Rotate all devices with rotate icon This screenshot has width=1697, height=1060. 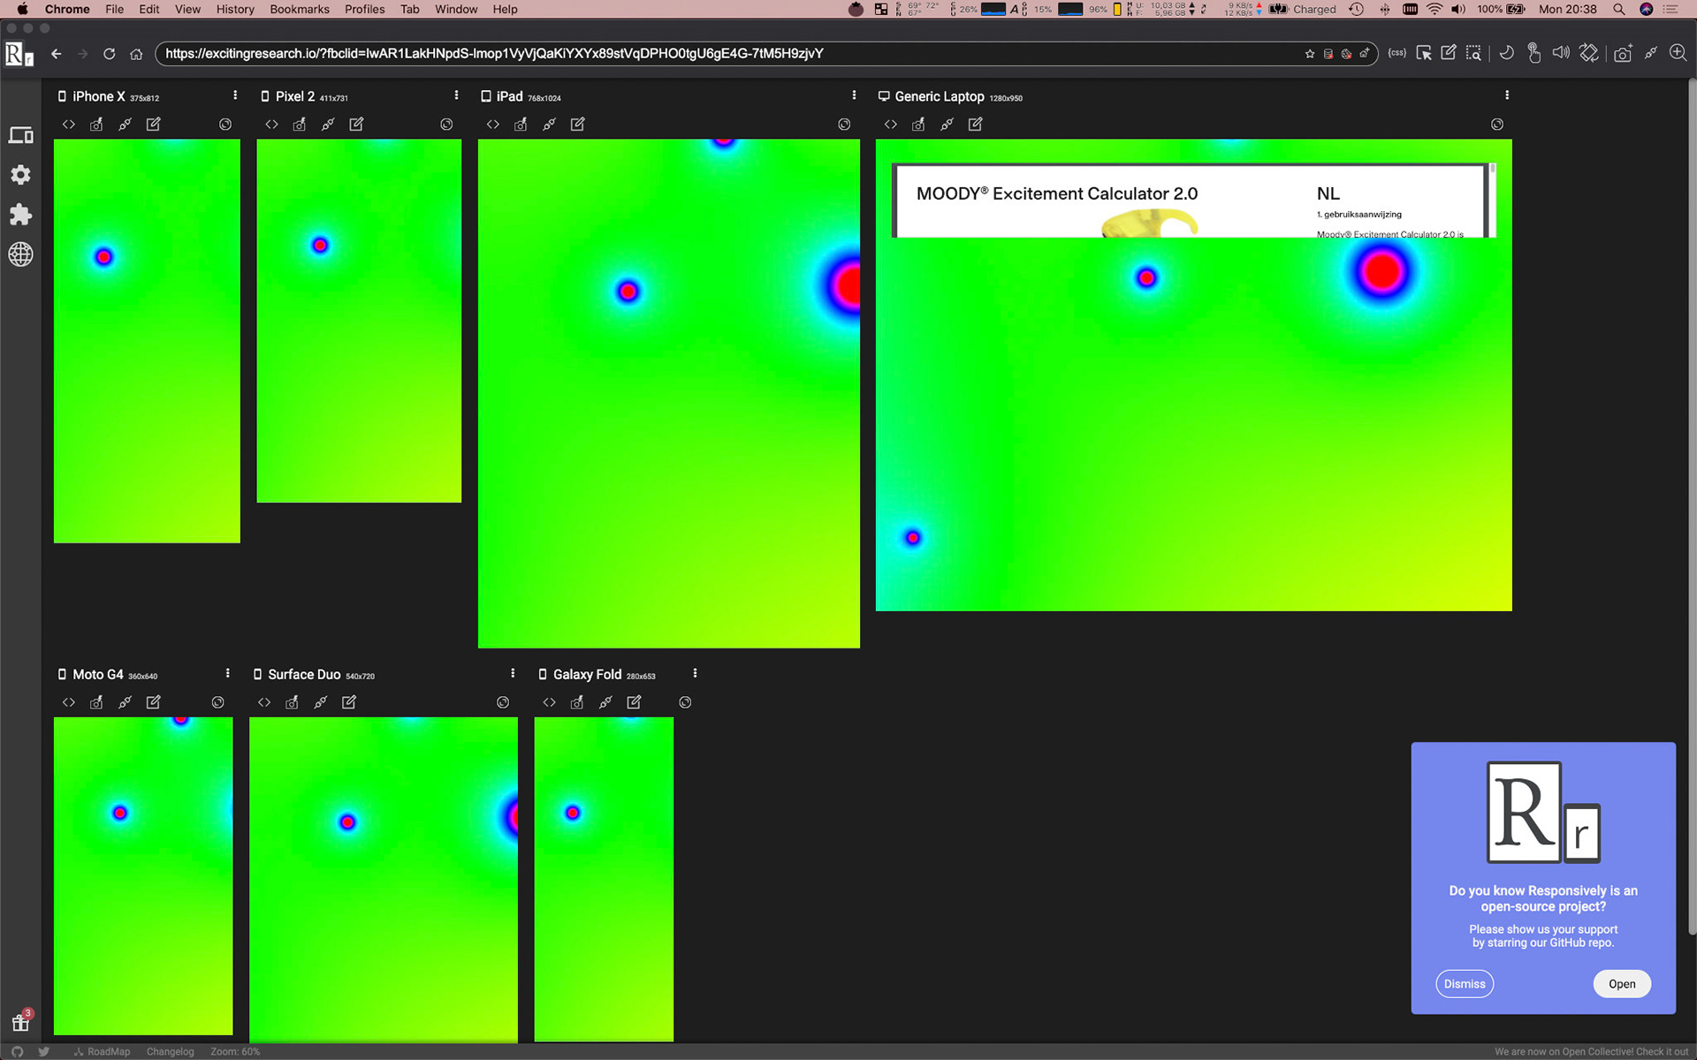(x=1589, y=53)
